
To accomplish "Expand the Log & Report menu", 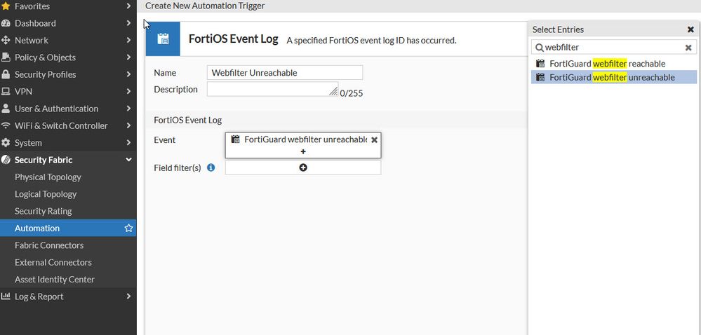I will [128, 296].
